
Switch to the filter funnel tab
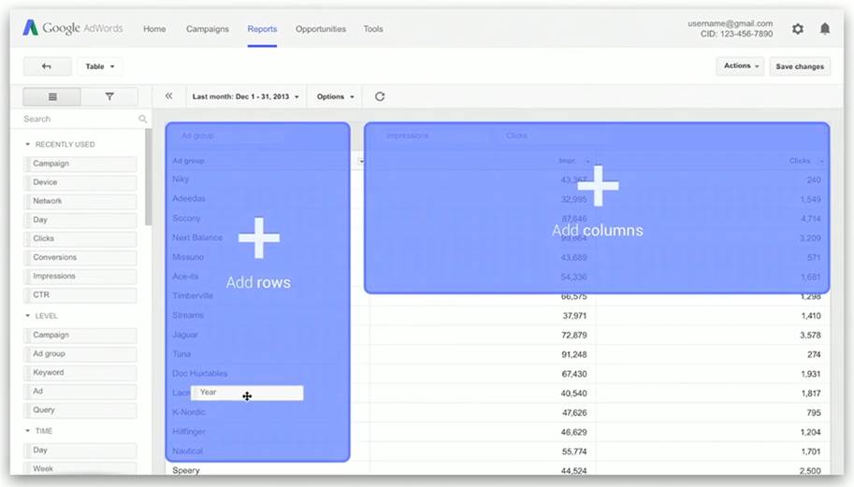click(109, 97)
